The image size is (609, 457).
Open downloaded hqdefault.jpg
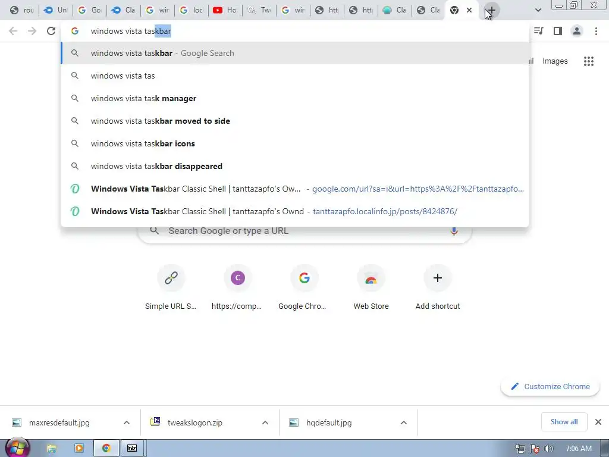(328, 422)
